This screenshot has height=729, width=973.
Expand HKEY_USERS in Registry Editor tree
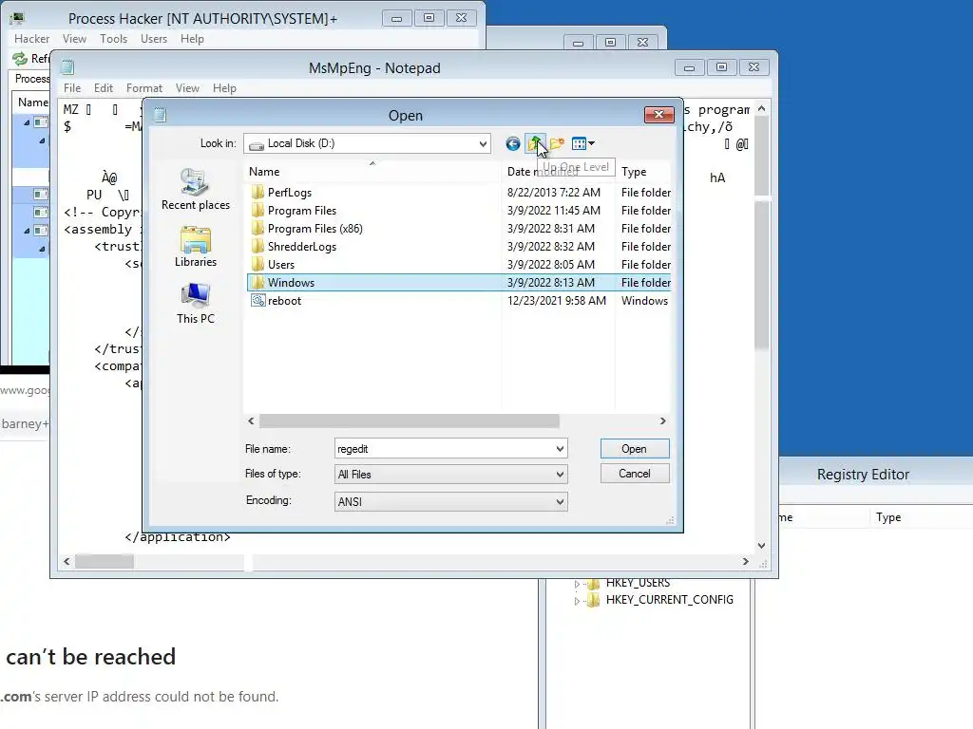pyautogui.click(x=577, y=584)
